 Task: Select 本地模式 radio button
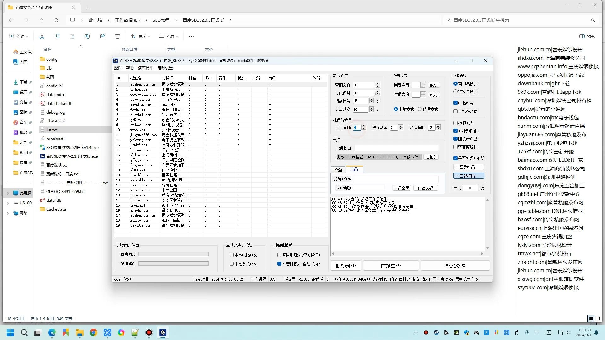click(x=404, y=109)
